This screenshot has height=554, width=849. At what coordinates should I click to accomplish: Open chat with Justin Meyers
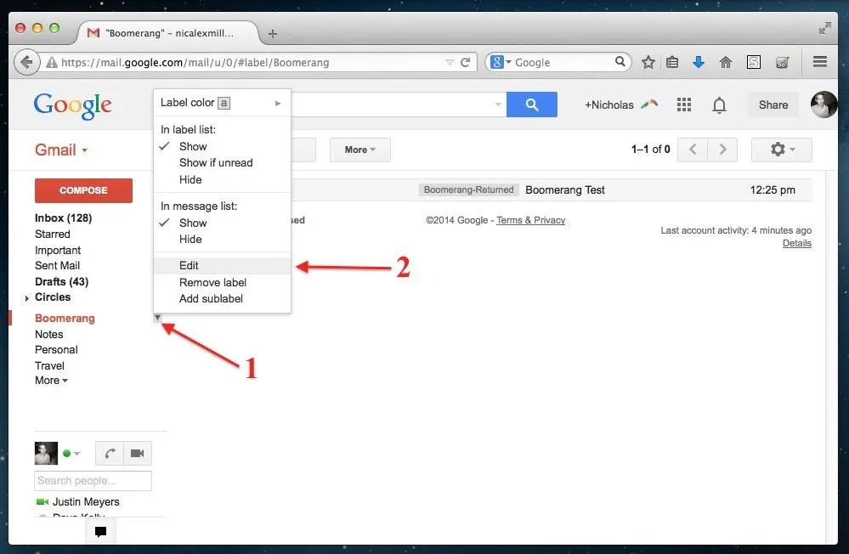pyautogui.click(x=86, y=501)
